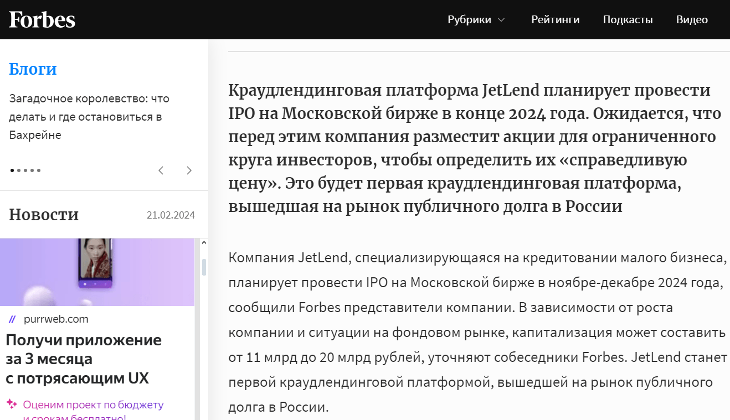Screen dimensions: 730x420
Task: Open the Блоги section heading
Action: 33,69
